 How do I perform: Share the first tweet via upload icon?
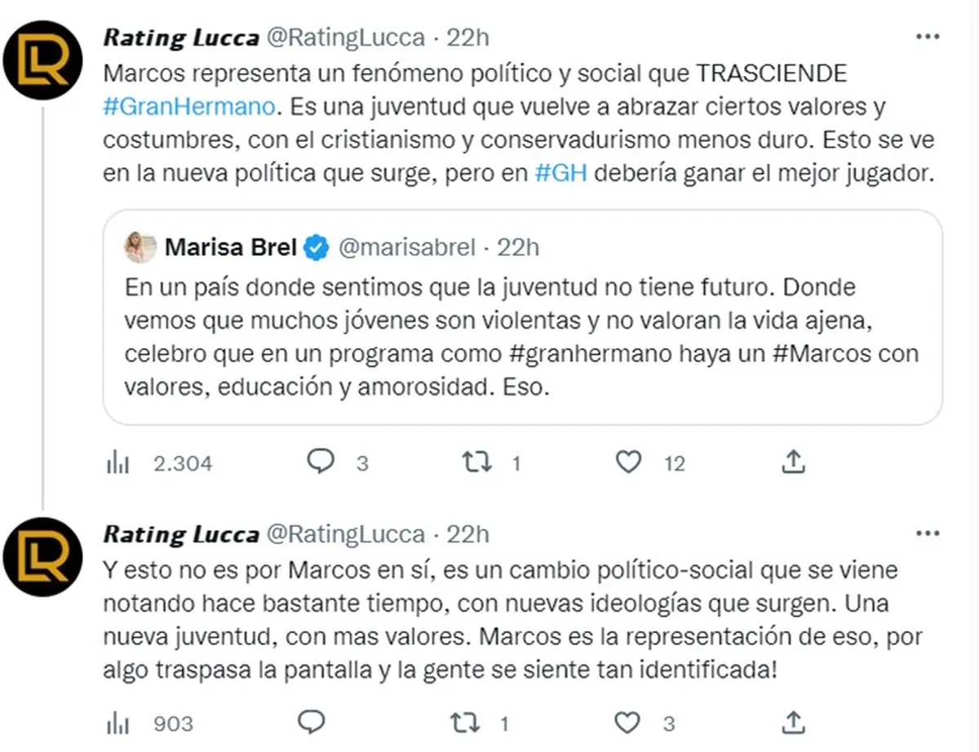pyautogui.click(x=793, y=462)
